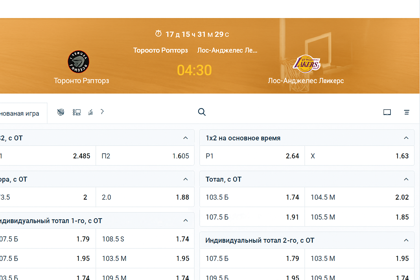
Task: Collapse 'Индивидуальный тотал 2-го, с ОТ' section
Action: pyautogui.click(x=406, y=240)
